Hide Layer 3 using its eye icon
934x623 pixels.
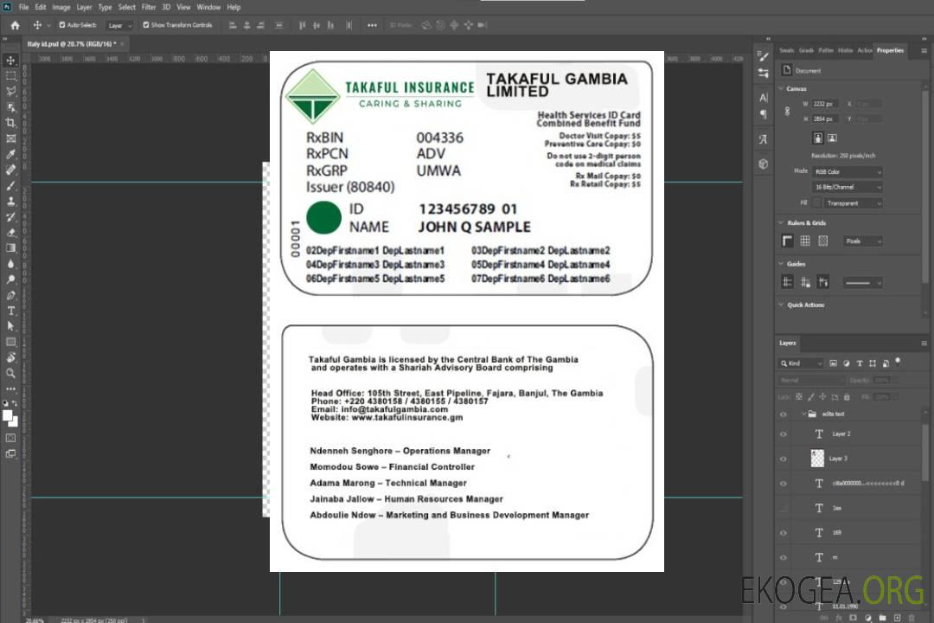pos(784,459)
